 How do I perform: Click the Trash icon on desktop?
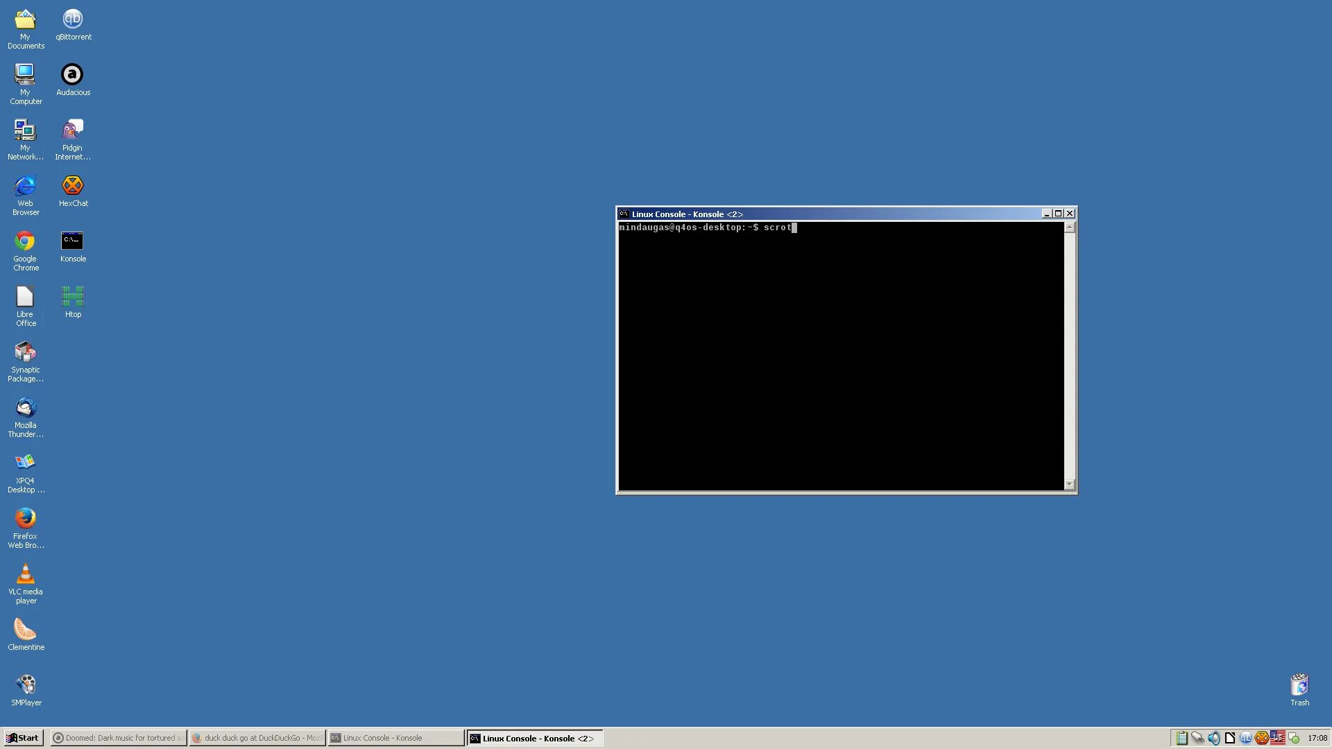point(1299,685)
